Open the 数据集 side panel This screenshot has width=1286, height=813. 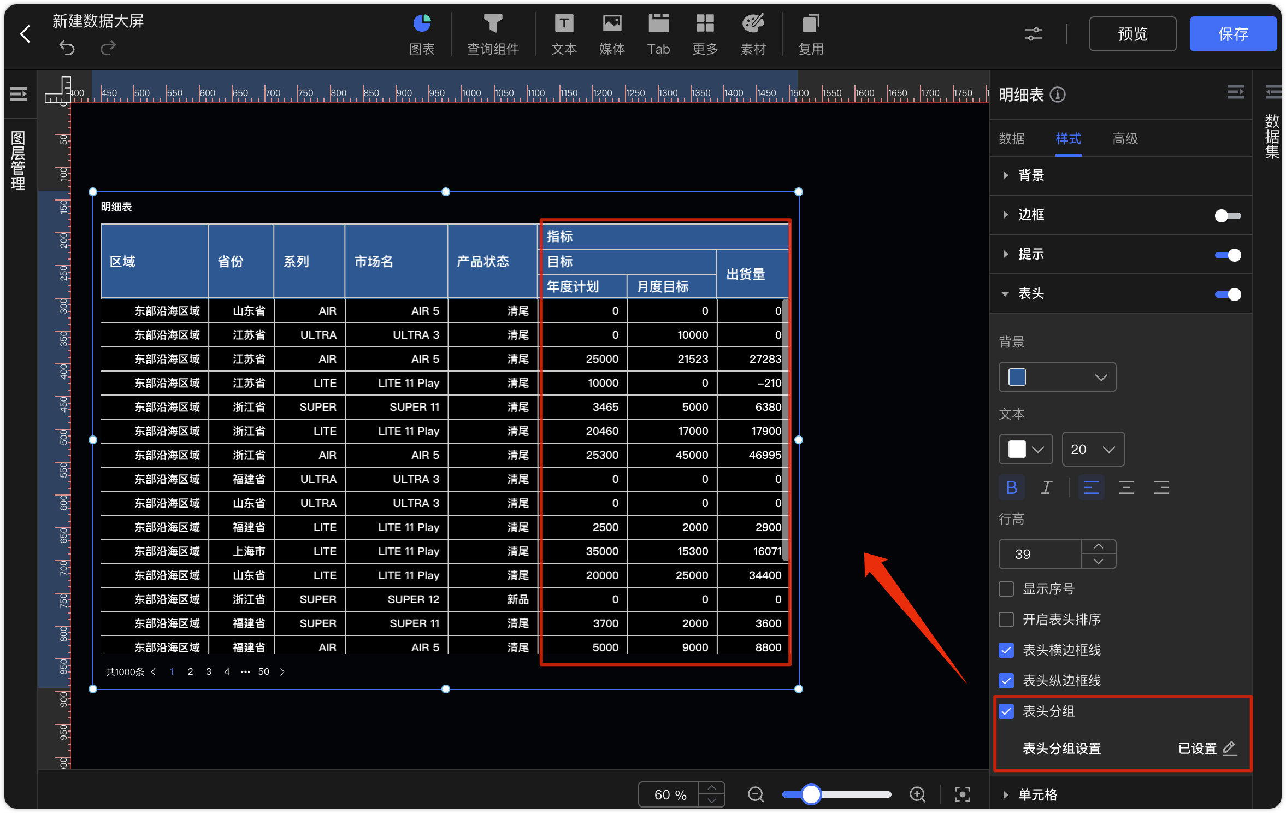click(1272, 136)
